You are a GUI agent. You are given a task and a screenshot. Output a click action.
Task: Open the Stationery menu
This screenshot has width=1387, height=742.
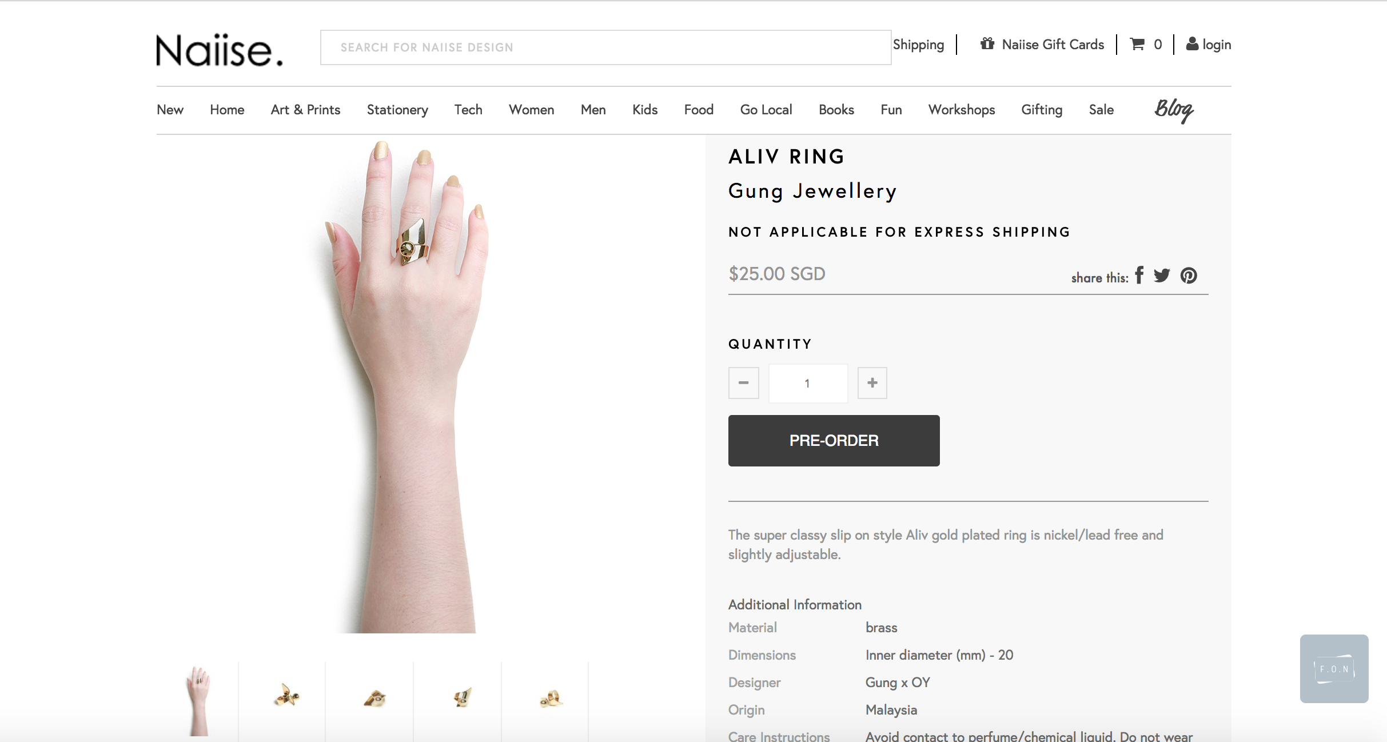(397, 110)
